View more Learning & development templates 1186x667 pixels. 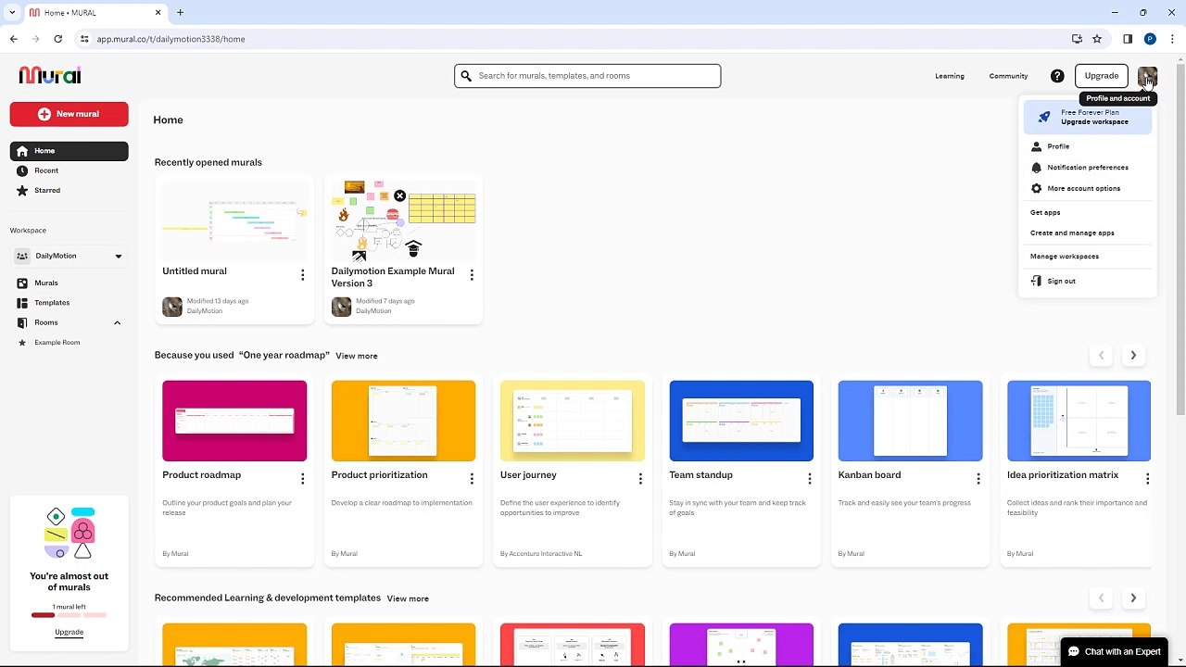point(408,598)
